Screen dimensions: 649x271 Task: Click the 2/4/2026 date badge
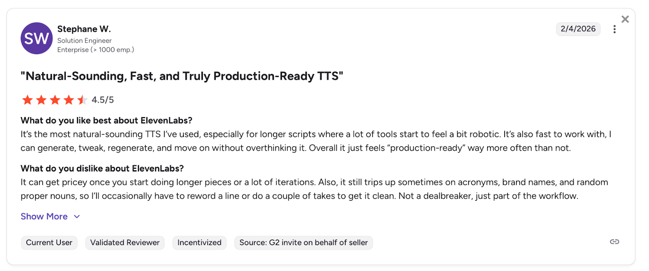tap(578, 29)
